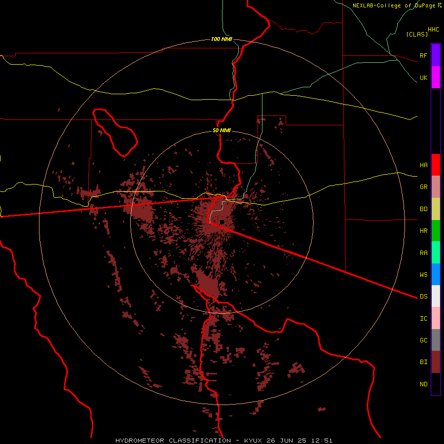Click the 12:51 timestamp
Viewport: 444px width, 444px height.
tap(322, 441)
